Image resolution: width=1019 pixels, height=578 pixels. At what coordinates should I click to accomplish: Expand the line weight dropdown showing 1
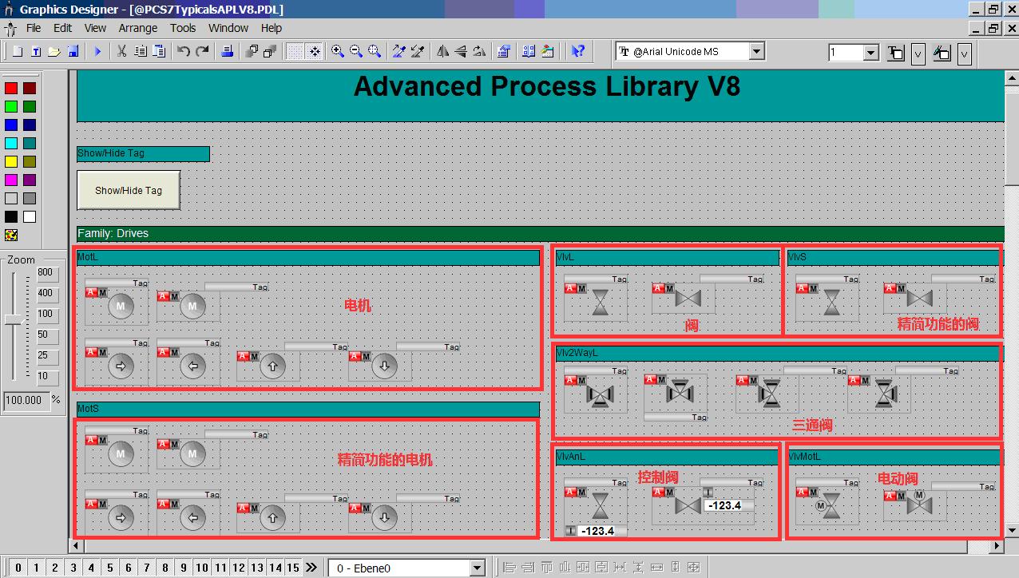point(871,53)
